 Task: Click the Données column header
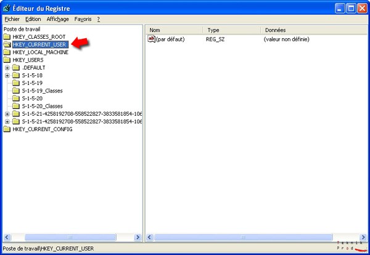click(308, 30)
